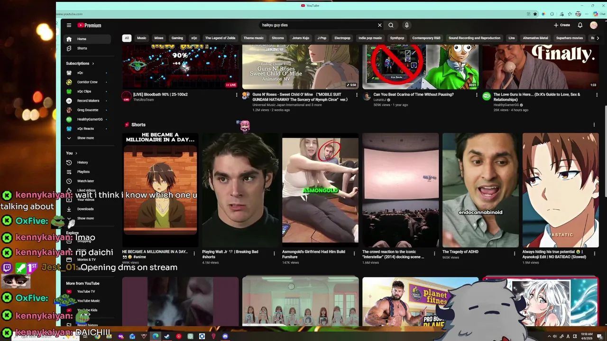This screenshot has height=341, width=607.
Task: Open the browser split screen icon
Action: pyautogui.click(x=528, y=14)
